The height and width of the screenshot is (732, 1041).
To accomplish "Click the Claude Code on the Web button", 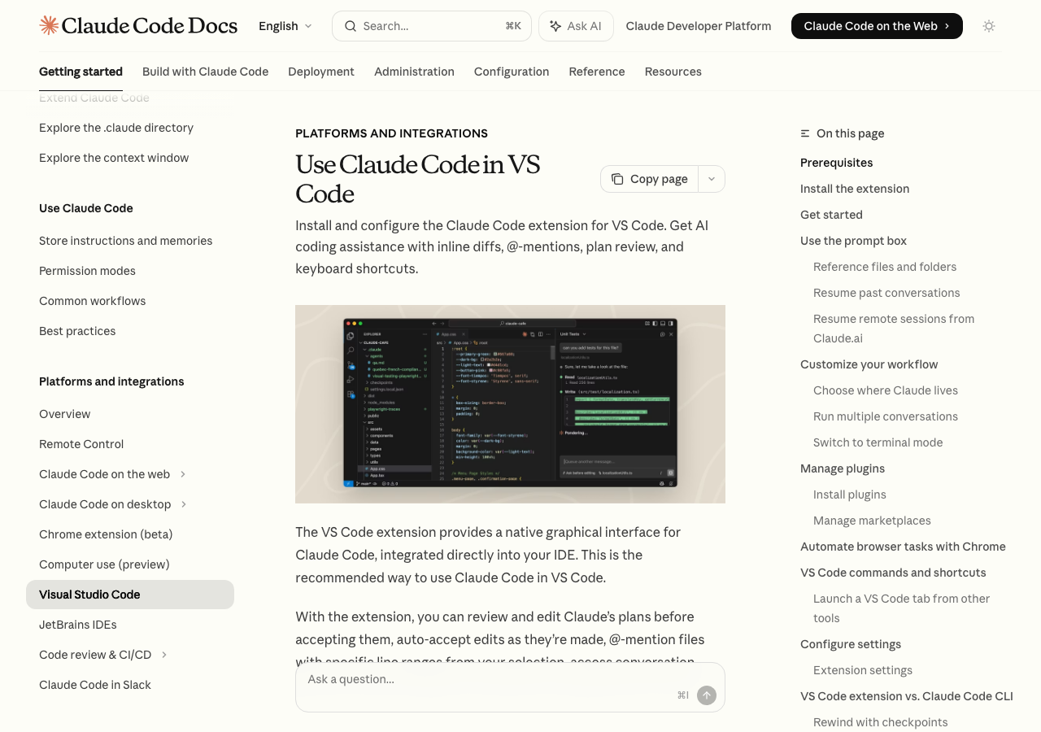I will click(x=876, y=26).
